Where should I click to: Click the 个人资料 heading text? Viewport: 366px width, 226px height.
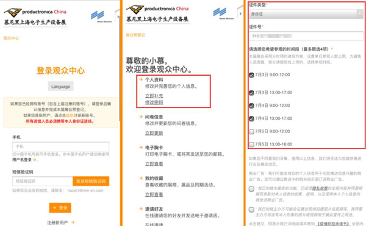[x=154, y=79]
